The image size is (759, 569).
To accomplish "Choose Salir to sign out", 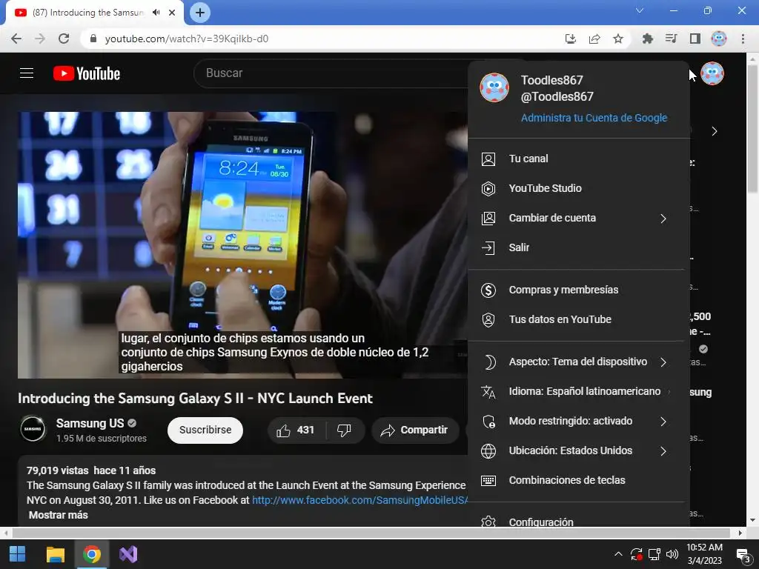I will pos(578,247).
